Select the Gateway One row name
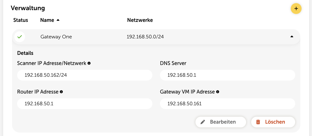 pyautogui.click(x=56, y=37)
